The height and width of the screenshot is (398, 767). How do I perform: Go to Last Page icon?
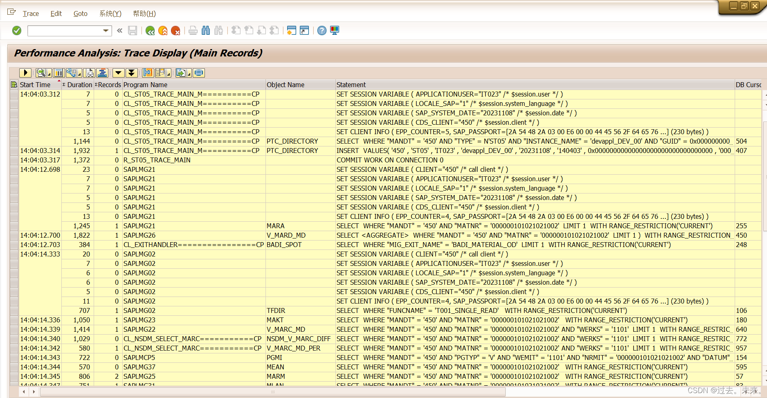click(274, 31)
